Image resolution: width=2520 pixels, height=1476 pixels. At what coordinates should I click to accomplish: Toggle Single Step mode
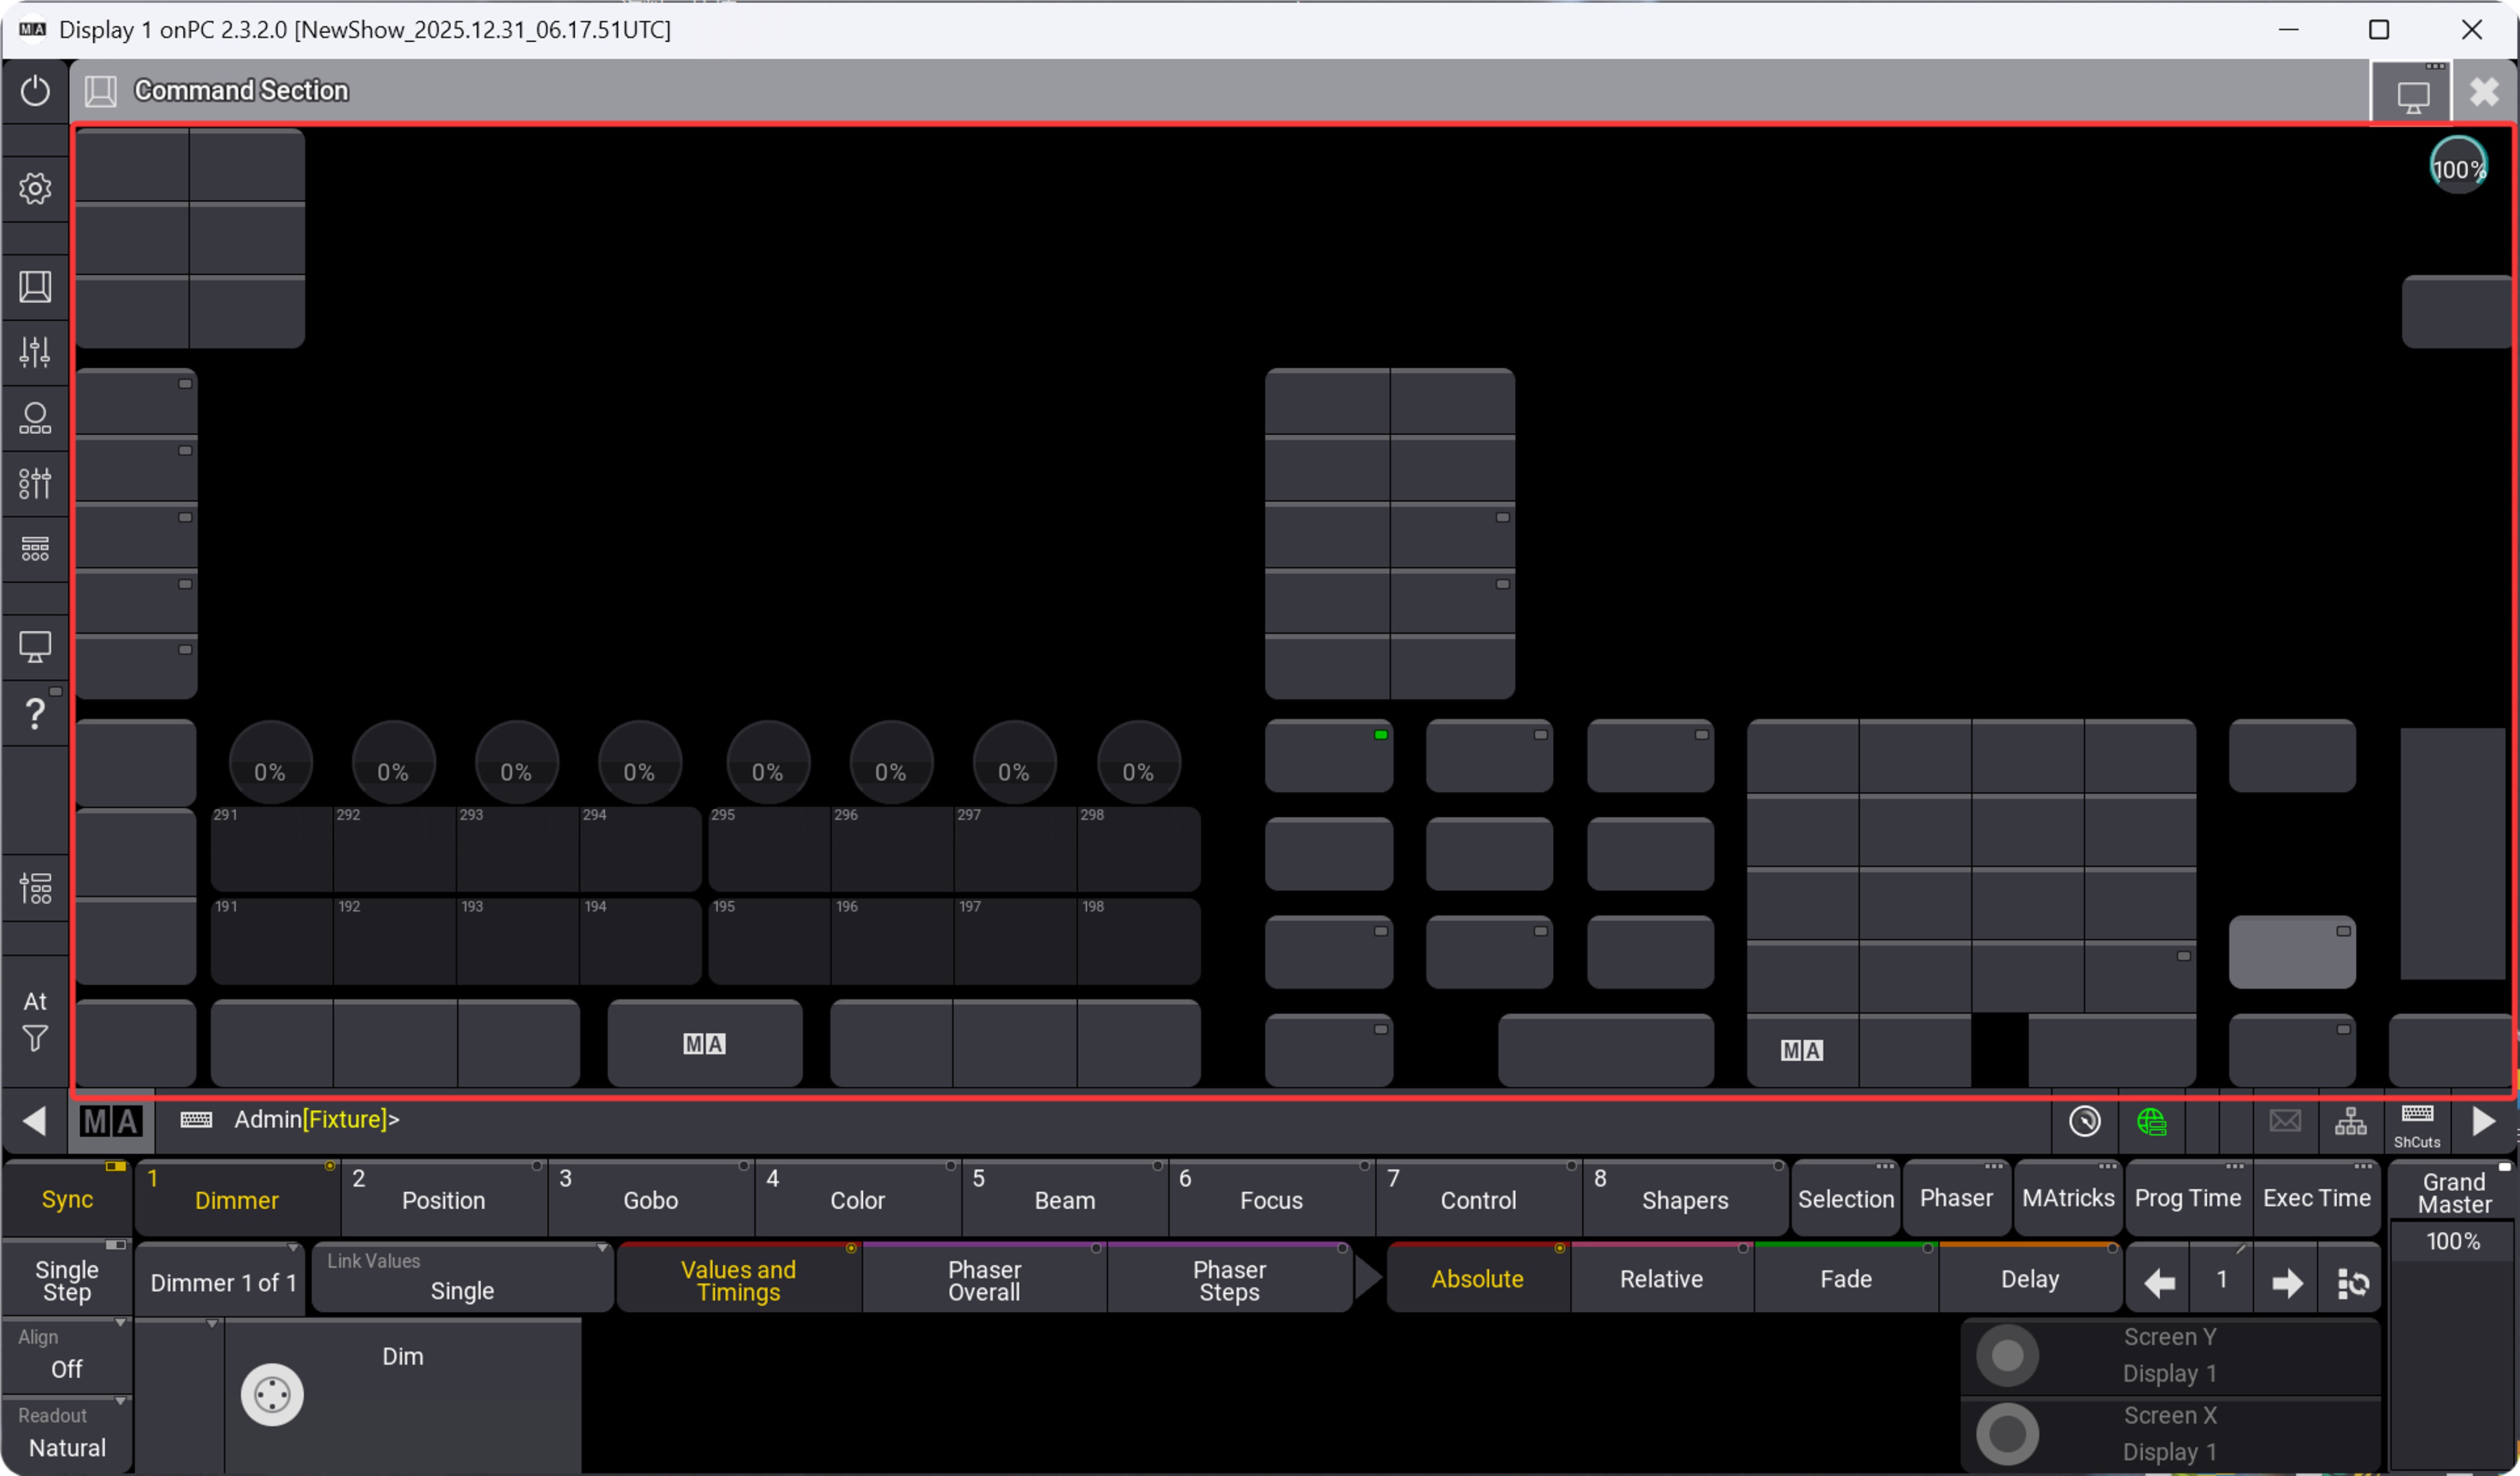(x=67, y=1280)
